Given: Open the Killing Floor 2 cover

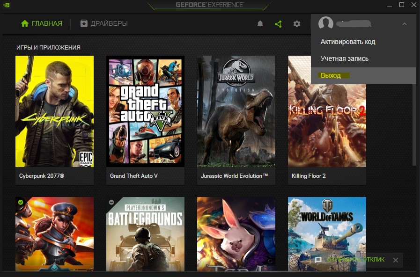Looking at the screenshot, I should coord(327,125).
